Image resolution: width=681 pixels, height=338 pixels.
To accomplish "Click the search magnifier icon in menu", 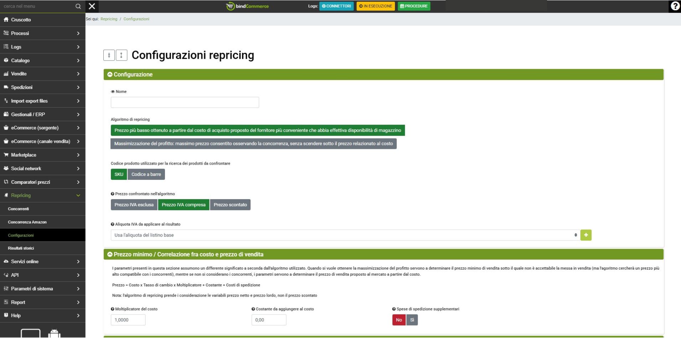I will point(78,6).
